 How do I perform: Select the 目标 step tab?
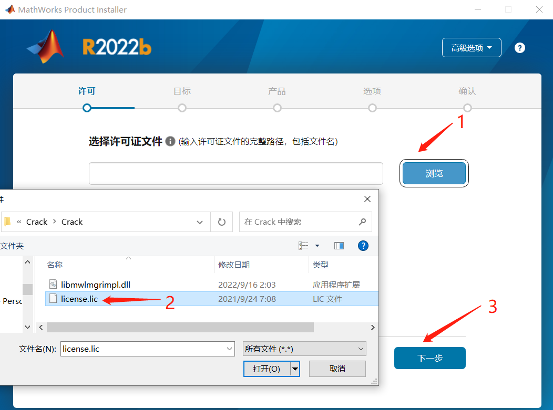[x=182, y=91]
